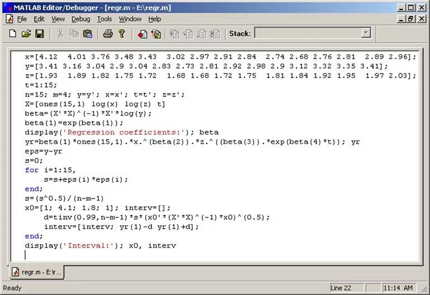
Task: Click the line starting with 'y=[3.41'
Action: (206, 66)
